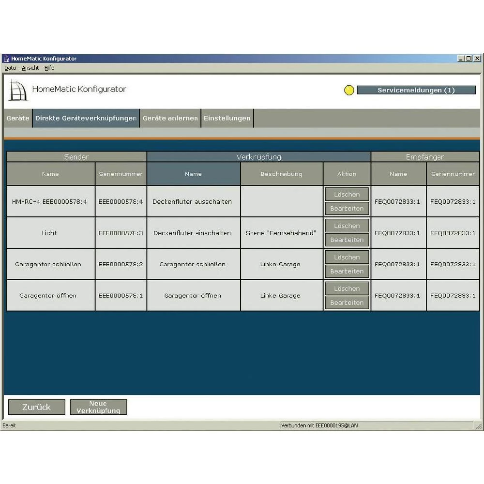Open the Ansicht menu
Image resolution: width=484 pixels, height=484 pixels.
click(x=30, y=68)
